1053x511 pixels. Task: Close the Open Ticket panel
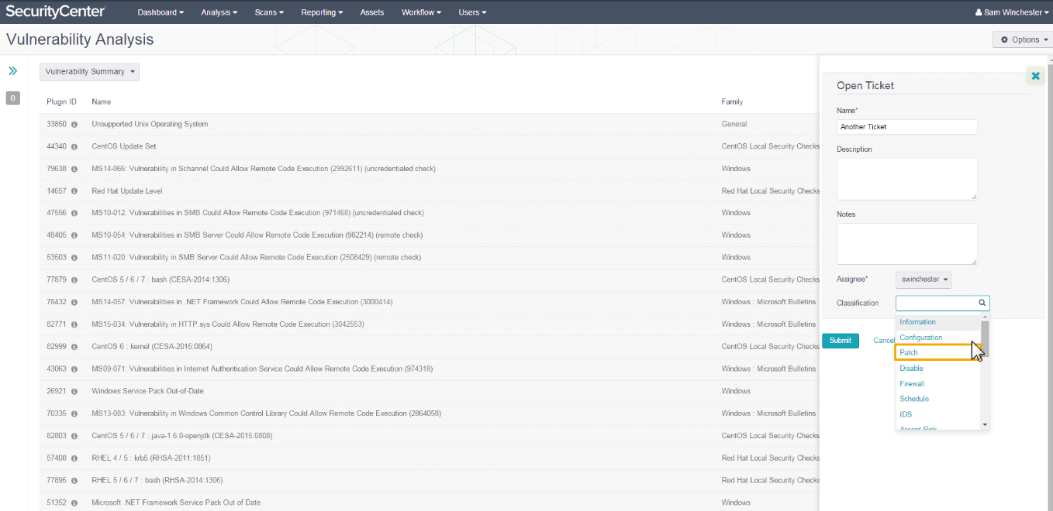(x=1035, y=76)
